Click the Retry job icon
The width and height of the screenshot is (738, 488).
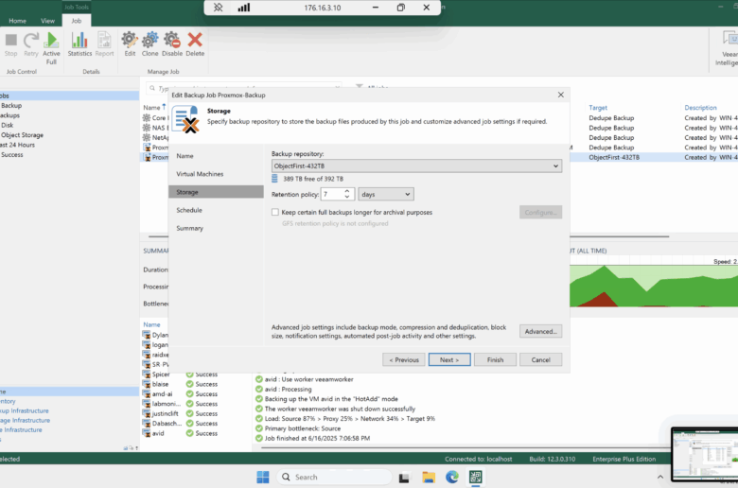pyautogui.click(x=31, y=41)
